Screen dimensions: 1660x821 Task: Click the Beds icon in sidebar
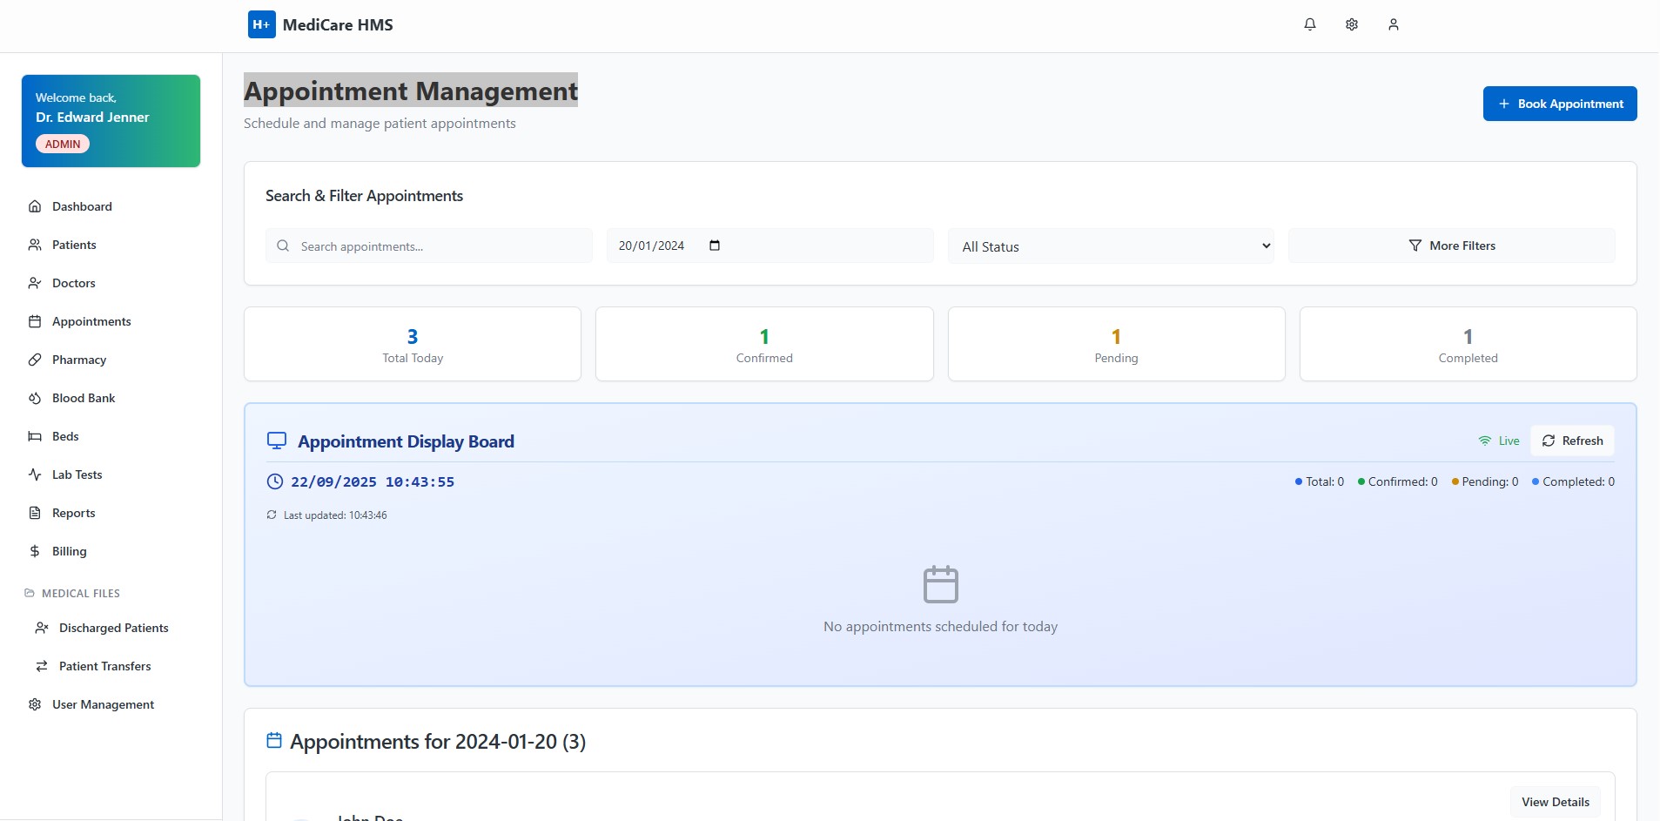point(35,436)
